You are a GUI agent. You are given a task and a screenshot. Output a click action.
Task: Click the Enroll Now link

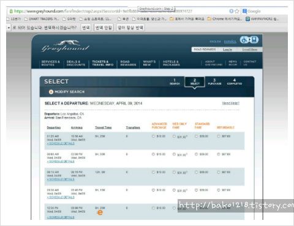(x=249, y=50)
